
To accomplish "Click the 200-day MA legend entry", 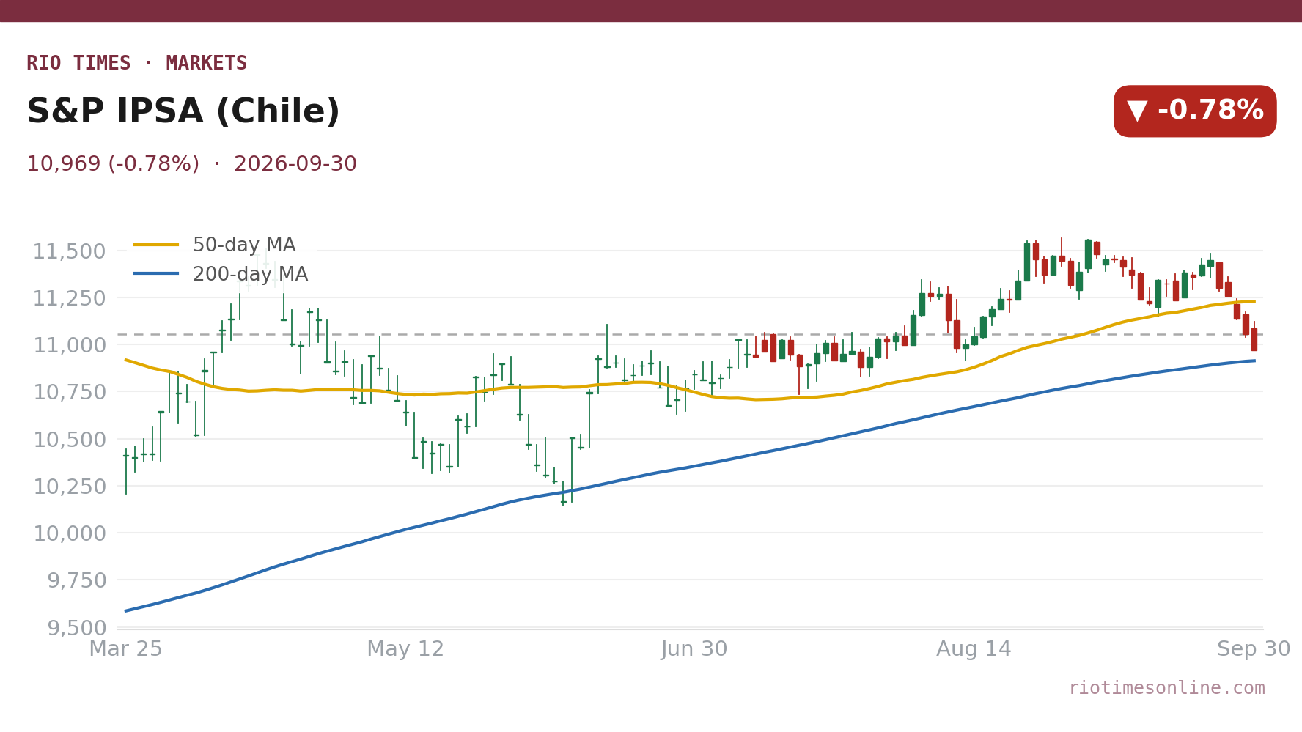I will 221,274.
